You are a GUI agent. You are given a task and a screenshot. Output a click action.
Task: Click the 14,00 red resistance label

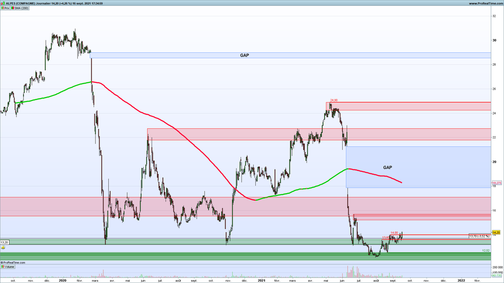[394, 233]
